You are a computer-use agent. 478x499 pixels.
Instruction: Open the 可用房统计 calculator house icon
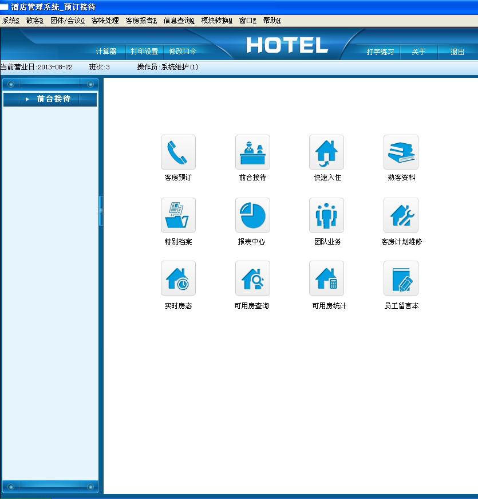click(327, 278)
